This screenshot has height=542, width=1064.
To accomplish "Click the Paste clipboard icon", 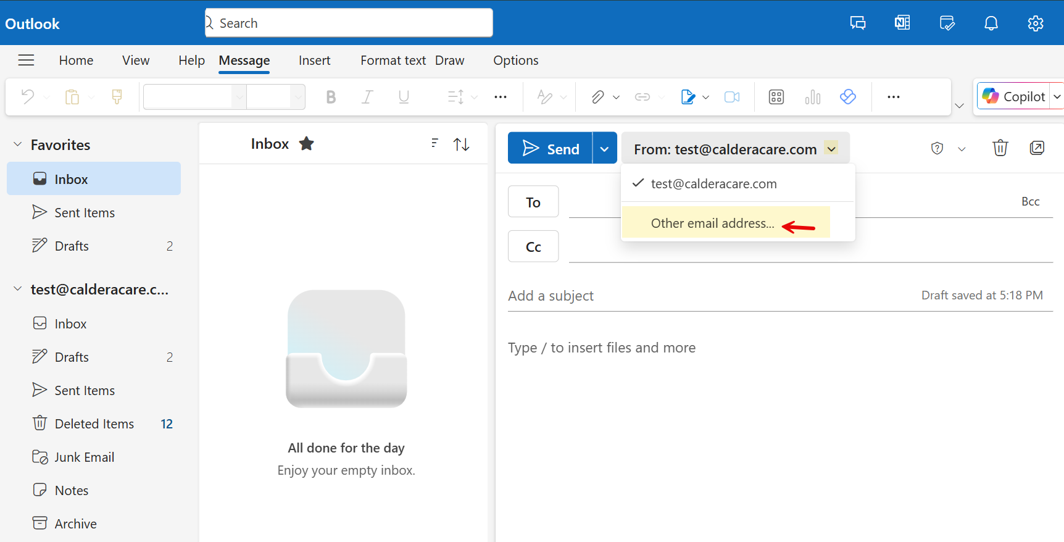I will tap(72, 97).
